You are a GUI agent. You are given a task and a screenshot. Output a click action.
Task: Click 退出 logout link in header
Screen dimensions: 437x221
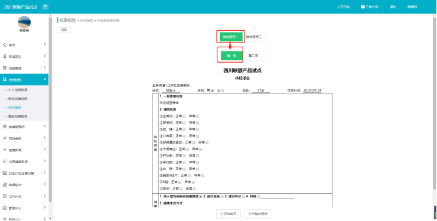(x=393, y=6)
